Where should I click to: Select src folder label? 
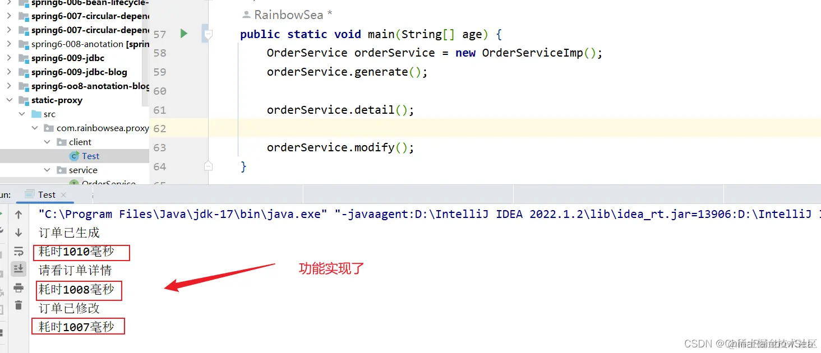click(49, 114)
